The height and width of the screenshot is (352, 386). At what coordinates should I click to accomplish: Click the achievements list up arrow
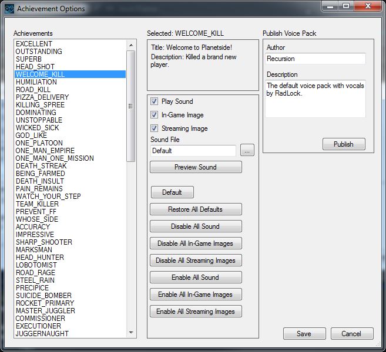click(x=131, y=45)
